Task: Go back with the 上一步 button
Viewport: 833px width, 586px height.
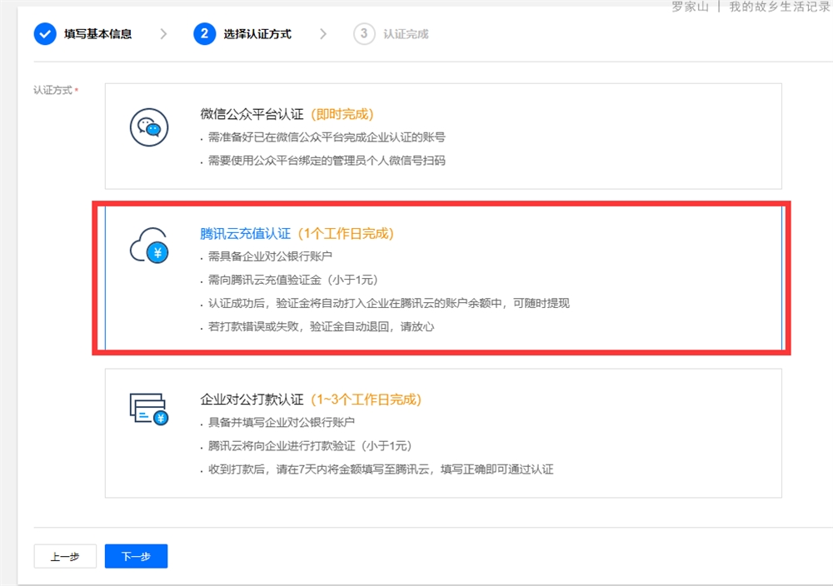Action: click(x=65, y=557)
